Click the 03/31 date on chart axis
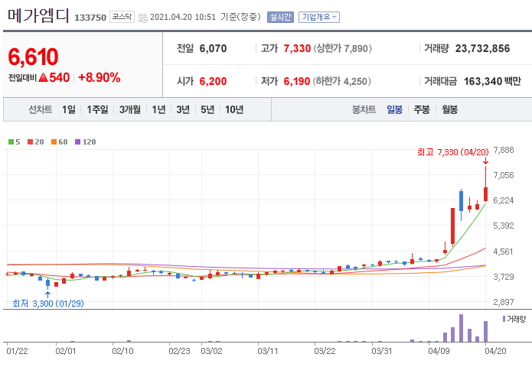Image resolution: width=532 pixels, height=367 pixels. pyautogui.click(x=382, y=351)
